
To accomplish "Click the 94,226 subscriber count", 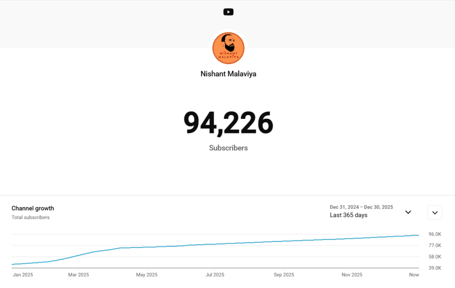I will pos(228,123).
